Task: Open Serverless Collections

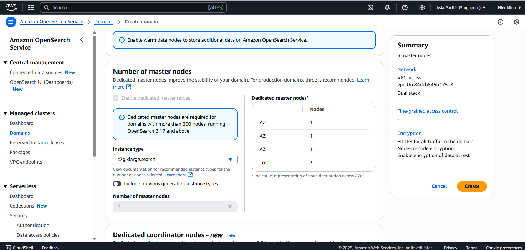Action: pyautogui.click(x=22, y=206)
